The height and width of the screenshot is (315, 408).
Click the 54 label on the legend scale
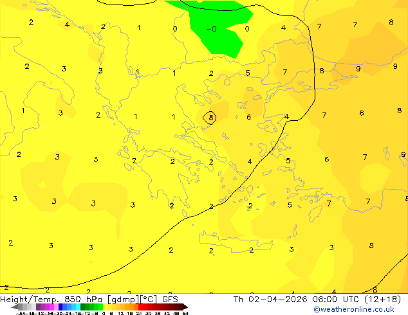pos(185,313)
